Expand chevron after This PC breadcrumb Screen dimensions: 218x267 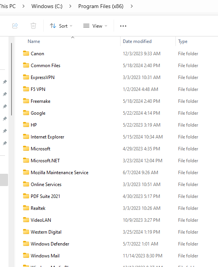(x=23, y=6)
